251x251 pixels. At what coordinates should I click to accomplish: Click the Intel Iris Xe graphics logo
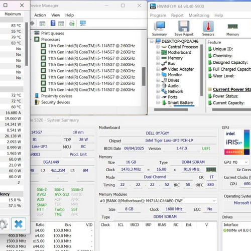[236, 142]
